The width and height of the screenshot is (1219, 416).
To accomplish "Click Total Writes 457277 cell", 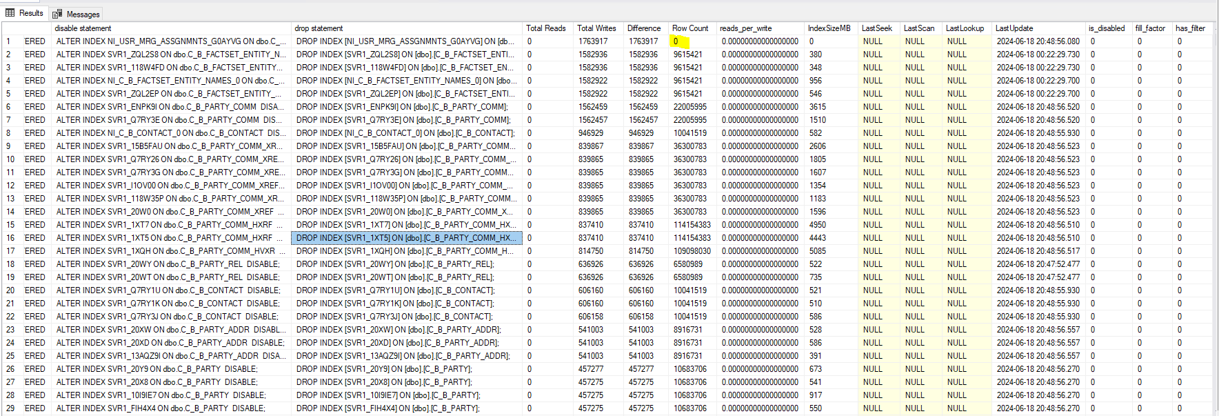I will 599,369.
